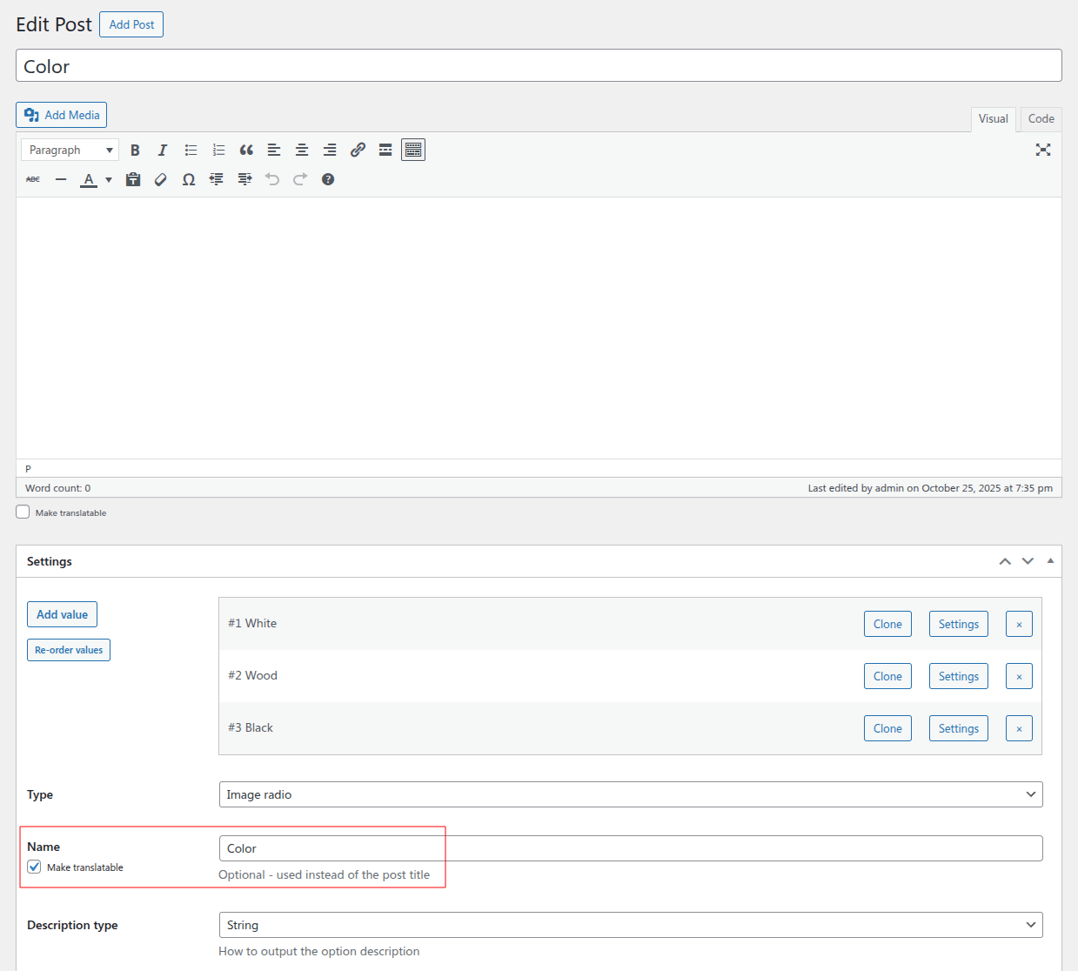Switch to the Visual editor tab

pos(993,119)
